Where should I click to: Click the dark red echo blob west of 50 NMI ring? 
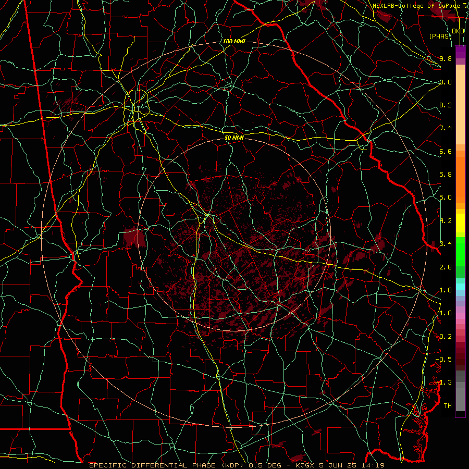tap(134, 236)
